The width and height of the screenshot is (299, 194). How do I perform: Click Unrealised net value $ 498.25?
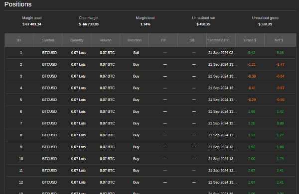203,24
